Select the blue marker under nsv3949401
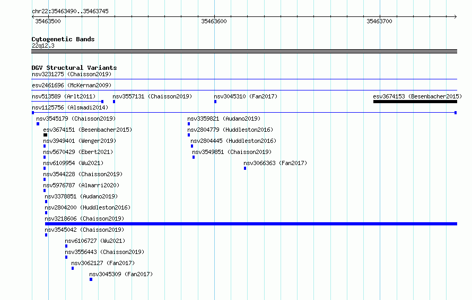Image resolution: width=472 pixels, height=300 pixels. (45, 146)
